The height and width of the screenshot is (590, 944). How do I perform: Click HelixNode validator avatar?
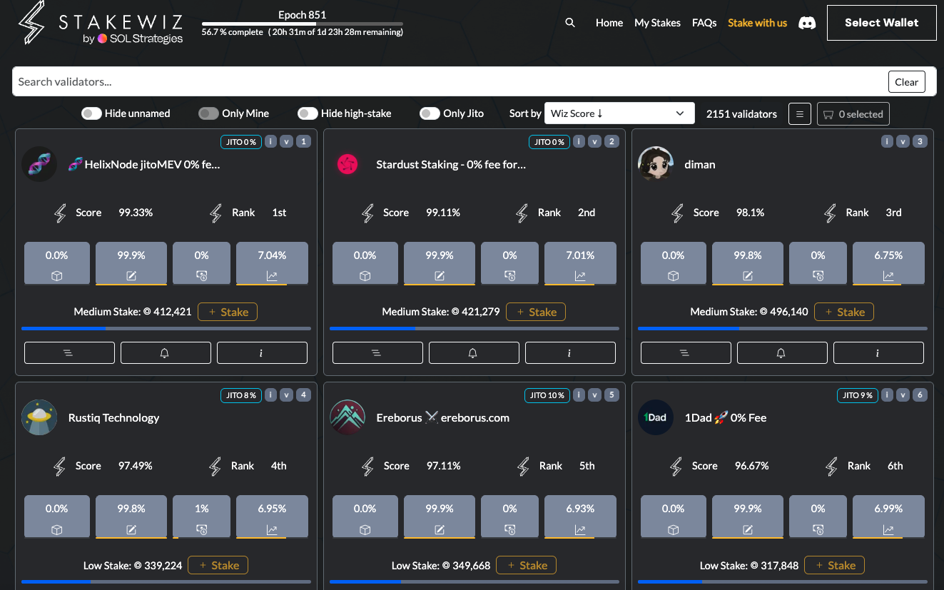pos(39,164)
